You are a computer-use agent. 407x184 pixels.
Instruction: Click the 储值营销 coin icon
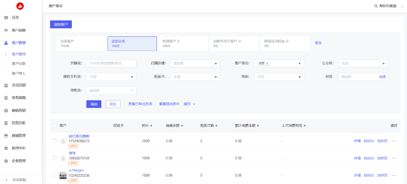pyautogui.click(x=6, y=110)
